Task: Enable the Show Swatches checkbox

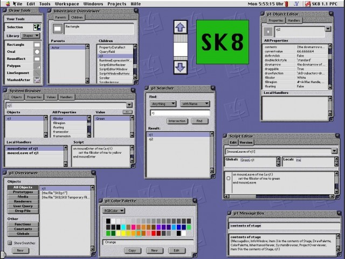Action: (x=10, y=243)
